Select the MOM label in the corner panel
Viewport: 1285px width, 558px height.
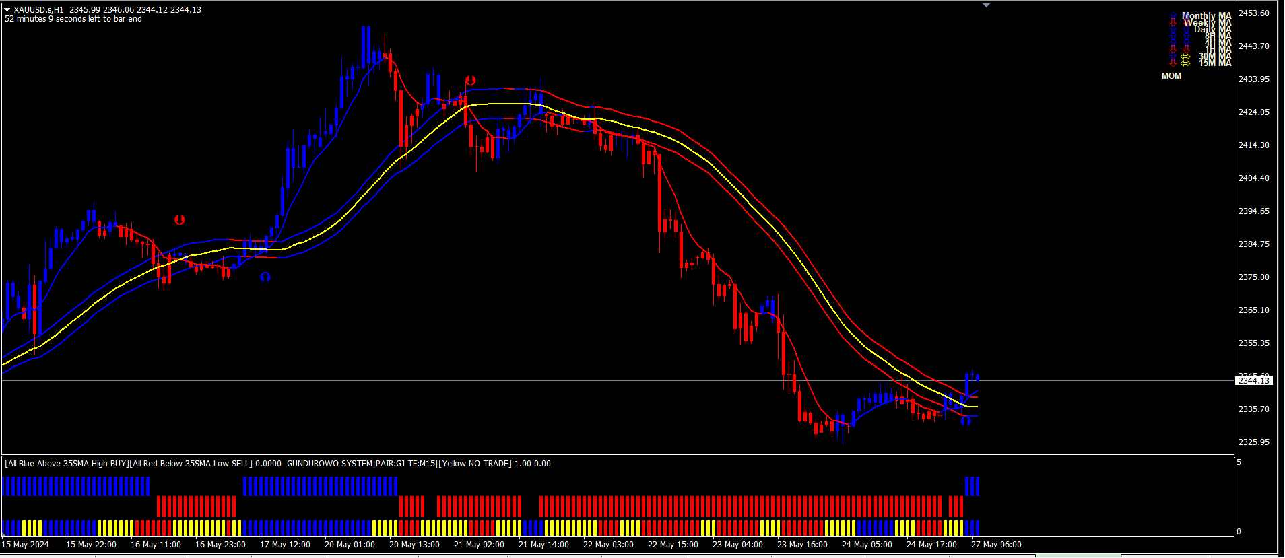[x=1171, y=76]
